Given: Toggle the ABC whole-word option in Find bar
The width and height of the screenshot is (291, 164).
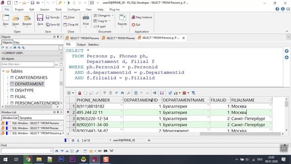Looking at the screenshot, I should (x=100, y=151).
